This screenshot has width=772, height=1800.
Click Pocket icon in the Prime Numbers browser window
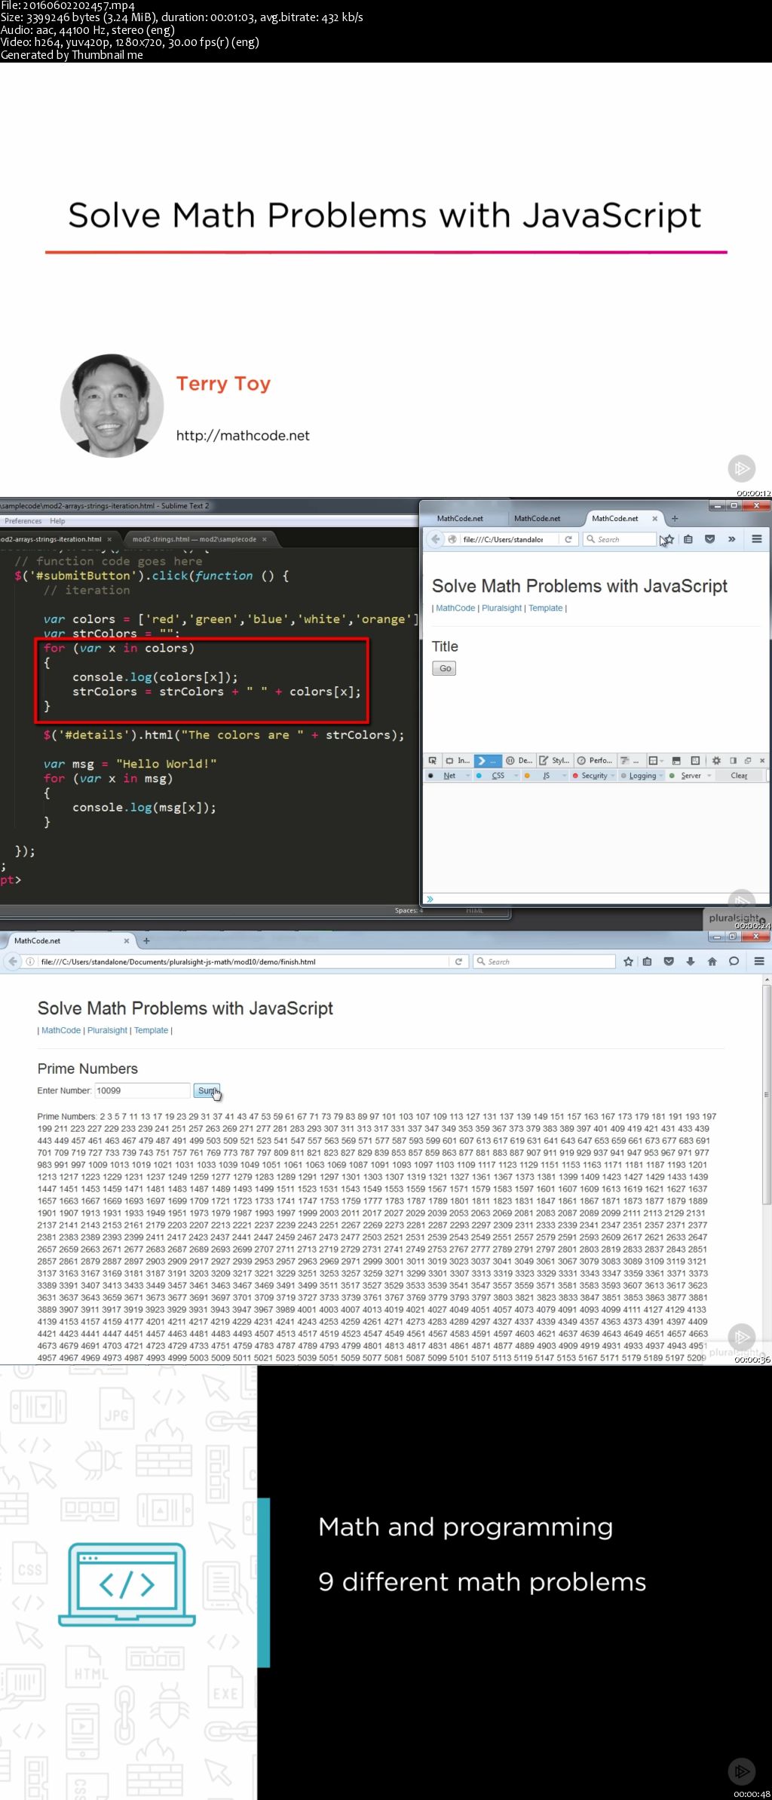point(669,961)
